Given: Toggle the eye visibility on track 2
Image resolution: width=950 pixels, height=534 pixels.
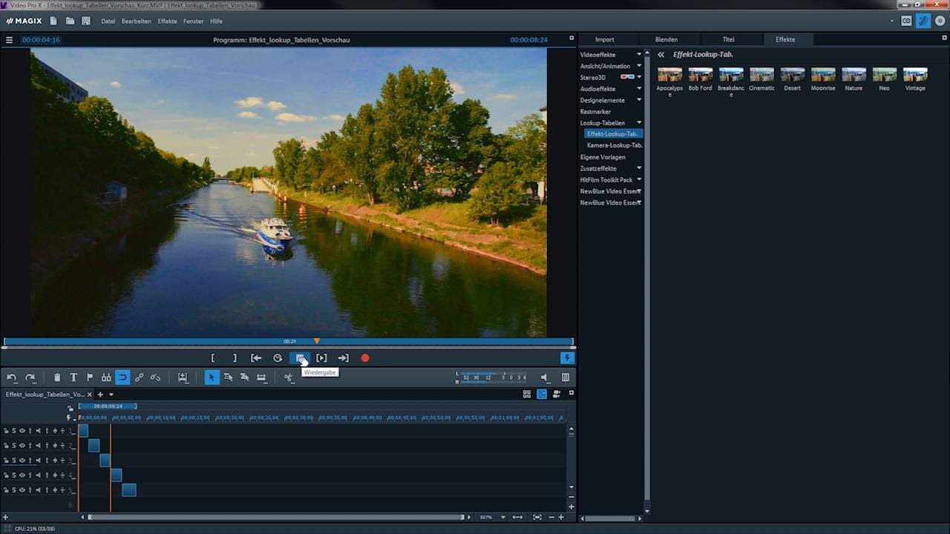Looking at the screenshot, I should (x=22, y=446).
